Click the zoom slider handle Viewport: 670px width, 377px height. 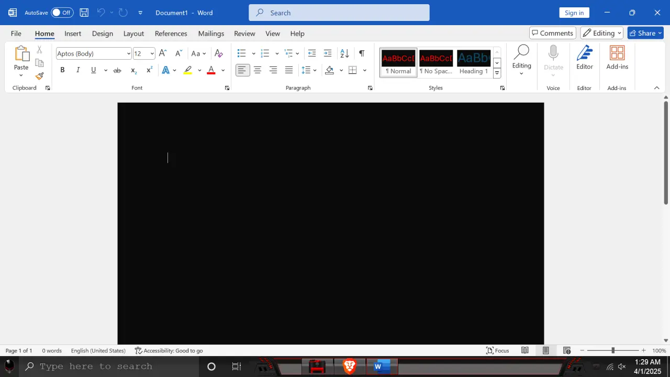[613, 350]
